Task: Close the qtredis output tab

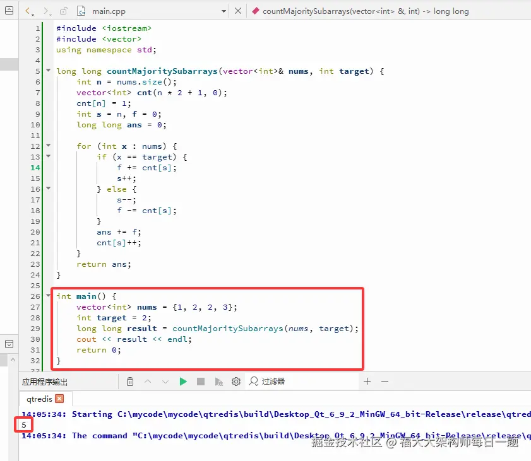Action: pos(59,399)
